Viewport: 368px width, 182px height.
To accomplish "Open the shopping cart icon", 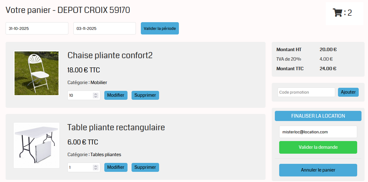I will click(x=337, y=13).
